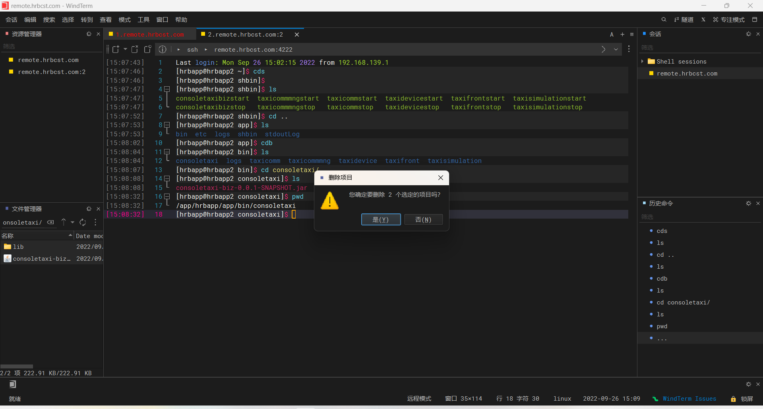Click the search magnifier icon in menu bar
This screenshot has height=409, width=763.
(x=664, y=19)
